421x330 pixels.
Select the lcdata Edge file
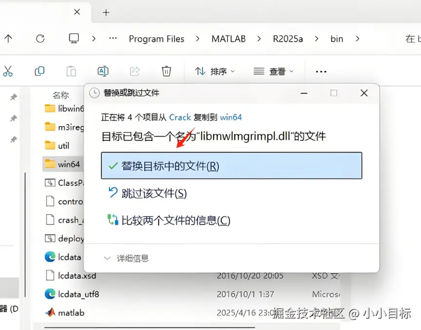63,257
